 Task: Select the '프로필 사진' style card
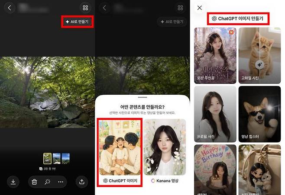215,114
